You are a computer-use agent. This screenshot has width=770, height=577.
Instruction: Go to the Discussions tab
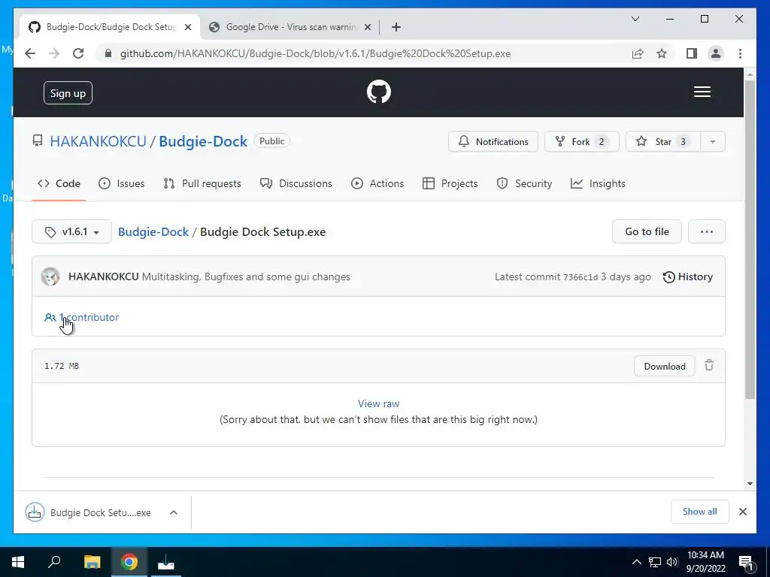point(296,183)
